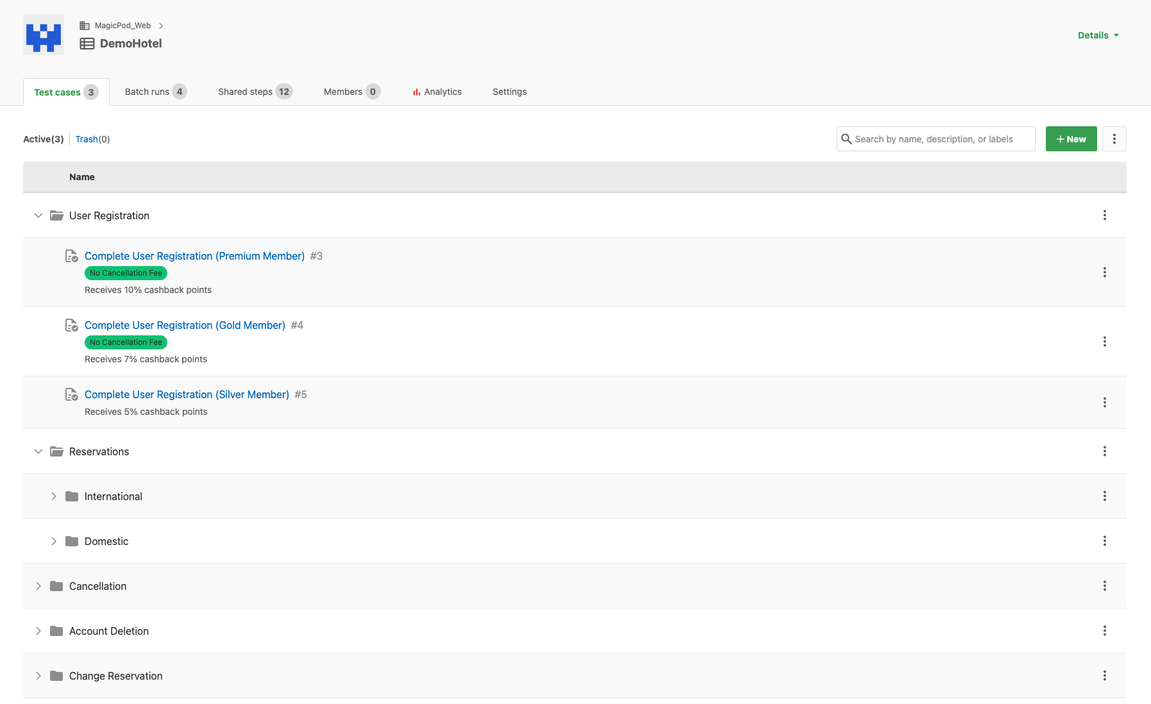The height and width of the screenshot is (704, 1151).
Task: Click the Analytics bar chart icon
Action: coord(417,92)
